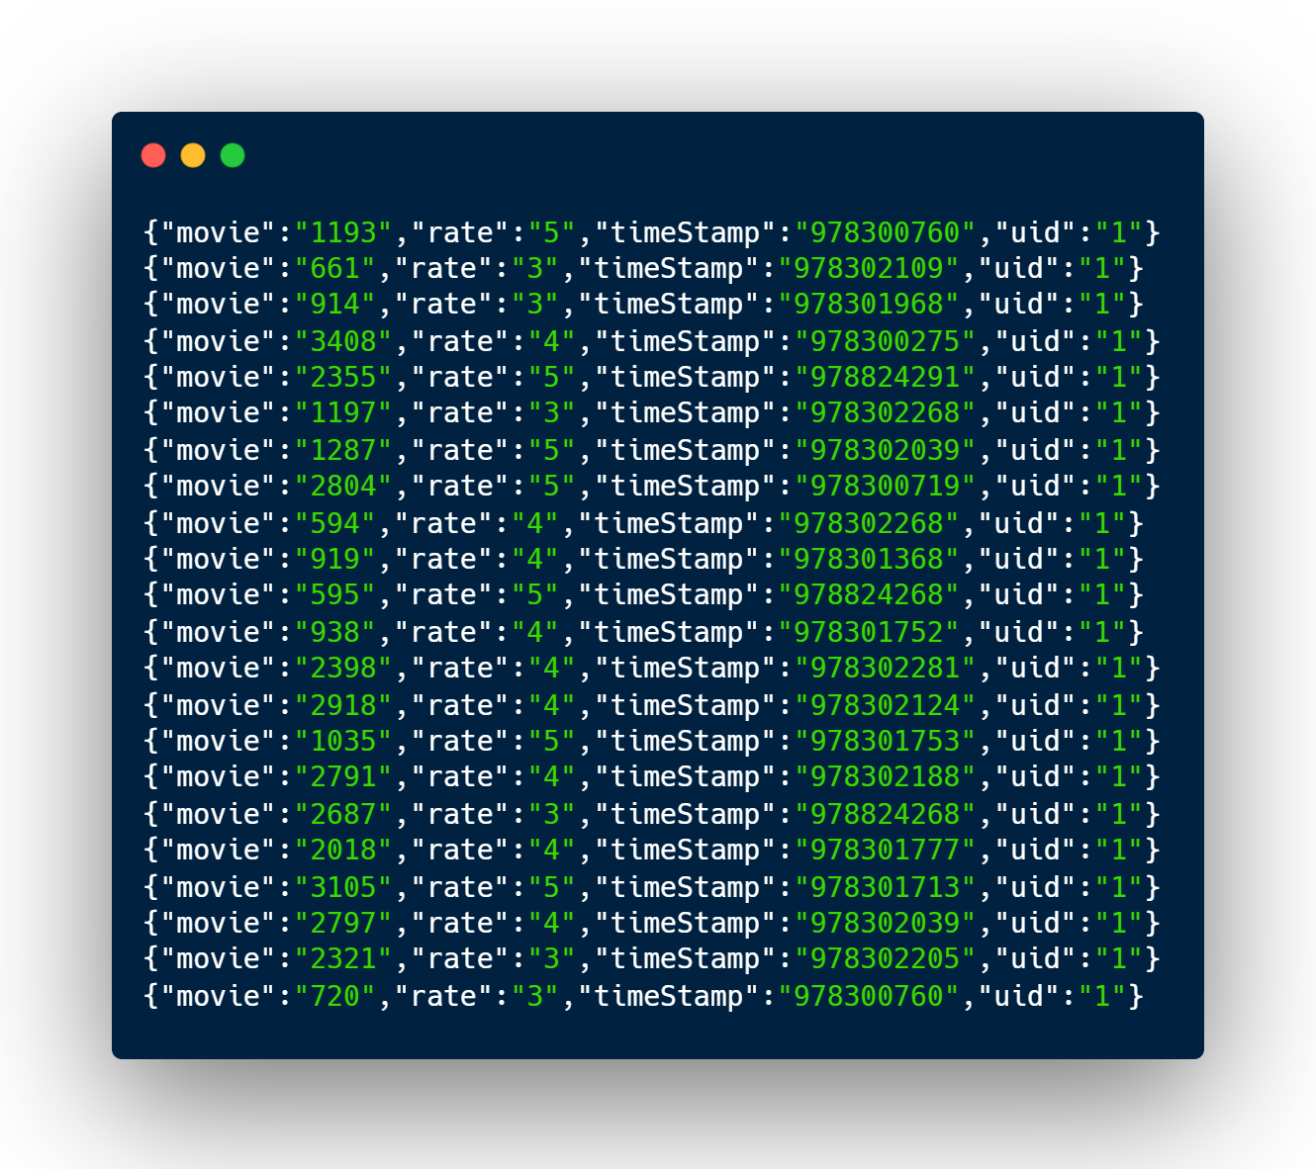Click timestamp 978824291 in movie 2355 row
Screen dimensions: 1316x1169
886,377
